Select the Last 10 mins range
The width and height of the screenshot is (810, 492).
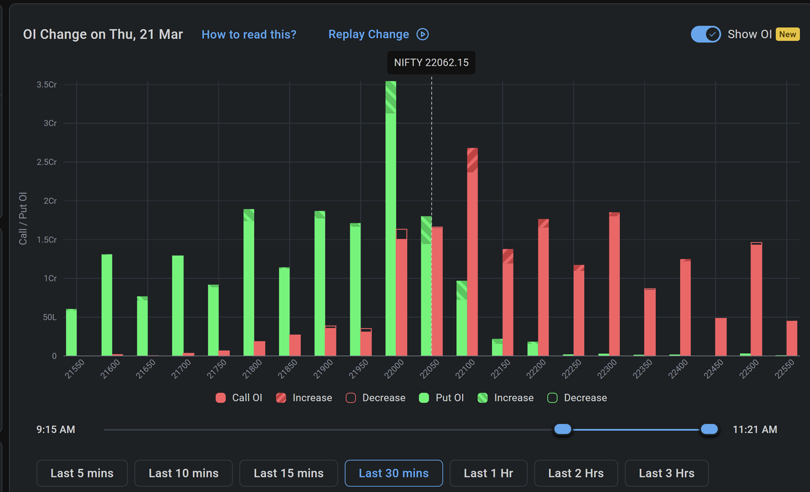pos(184,473)
